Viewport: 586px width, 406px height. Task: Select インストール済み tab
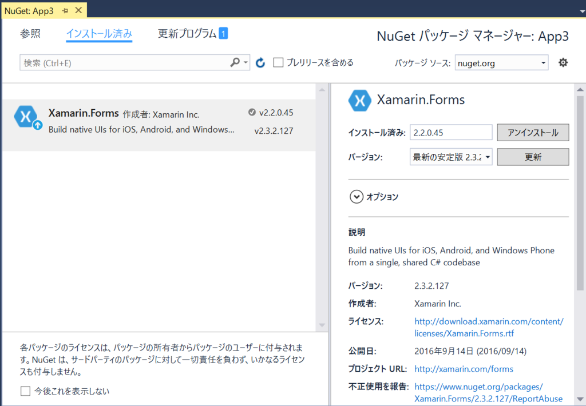pyautogui.click(x=99, y=34)
